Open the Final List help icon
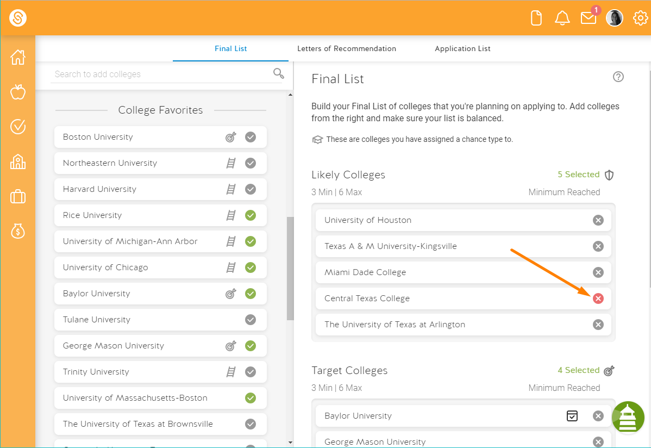 click(618, 77)
